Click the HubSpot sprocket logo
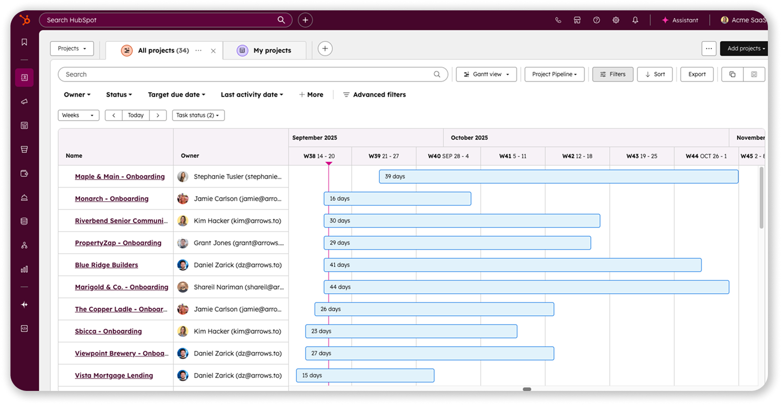782x405 pixels. [x=24, y=20]
